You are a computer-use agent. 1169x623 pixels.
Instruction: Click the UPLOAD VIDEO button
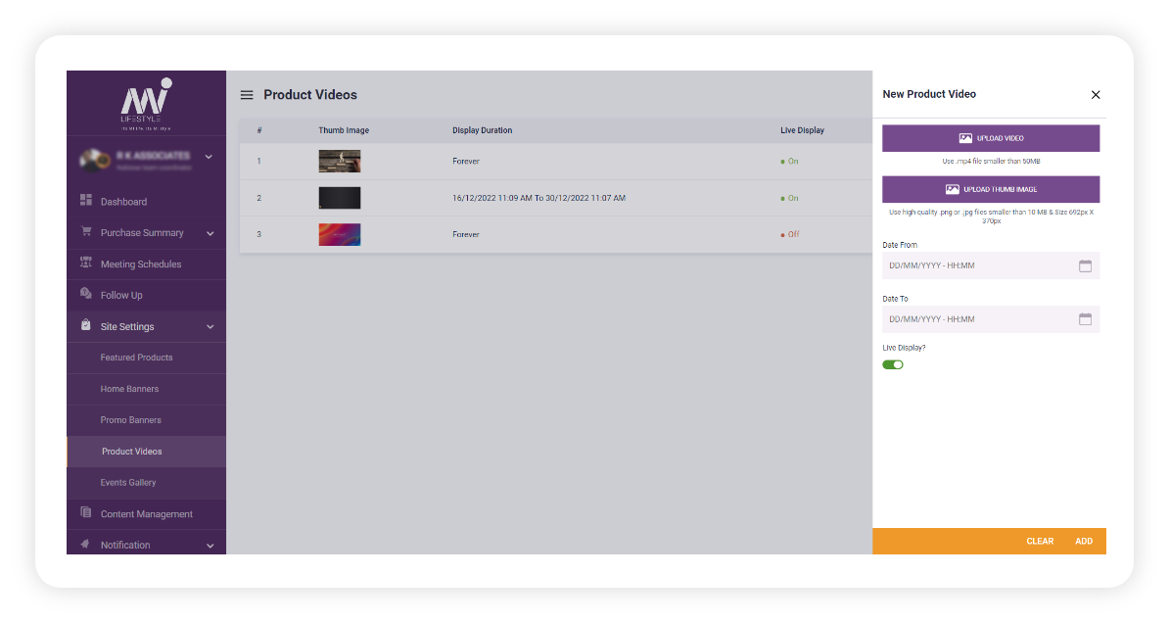(x=990, y=137)
